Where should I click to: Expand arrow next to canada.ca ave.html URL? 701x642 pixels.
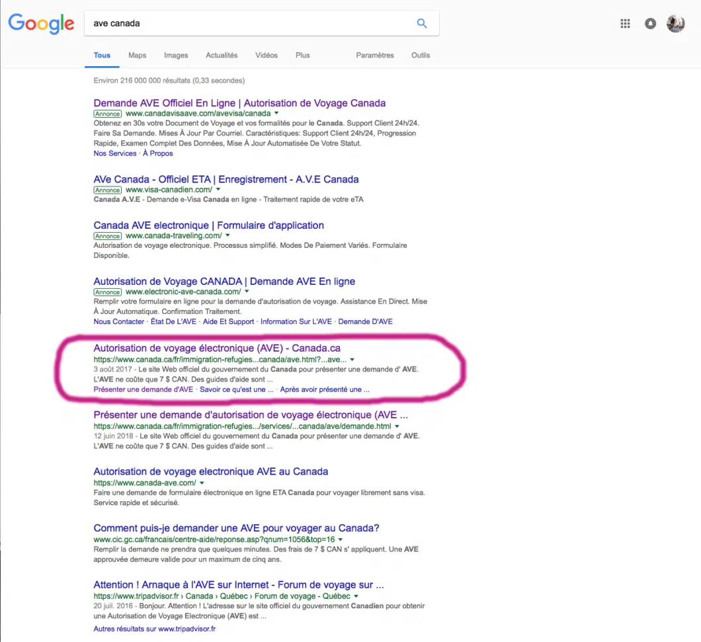tap(352, 360)
